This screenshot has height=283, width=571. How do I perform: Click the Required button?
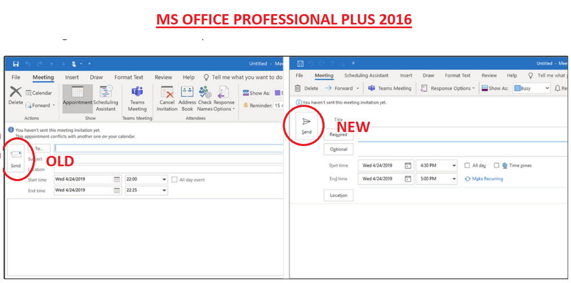(338, 135)
